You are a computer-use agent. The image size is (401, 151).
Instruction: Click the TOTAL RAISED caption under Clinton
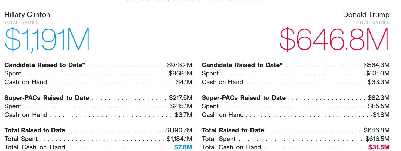coord(22,22)
